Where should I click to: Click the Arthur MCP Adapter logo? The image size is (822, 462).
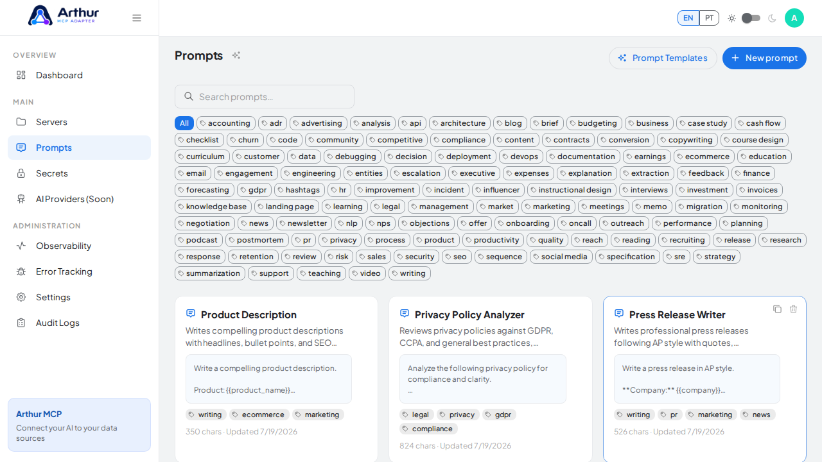[64, 15]
